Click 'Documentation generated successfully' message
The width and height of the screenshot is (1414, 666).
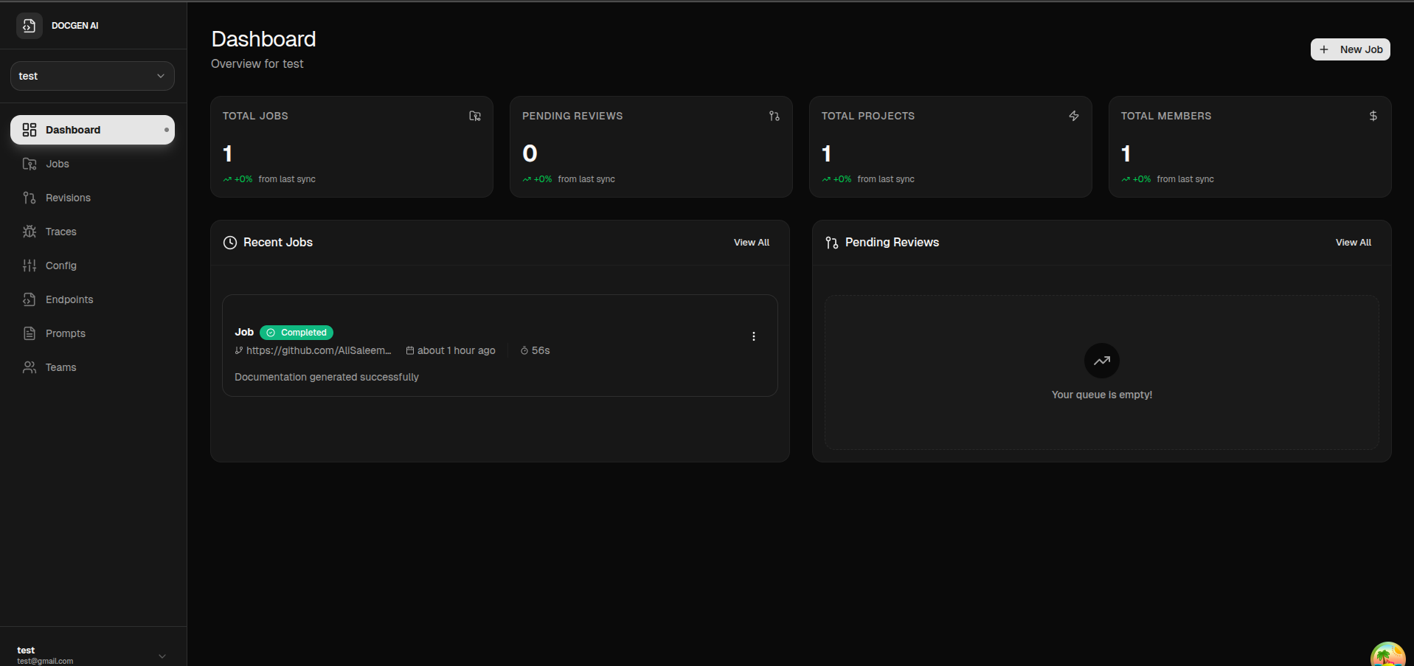pos(327,377)
